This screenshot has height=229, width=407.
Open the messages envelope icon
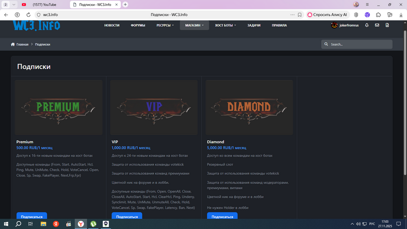point(377,25)
